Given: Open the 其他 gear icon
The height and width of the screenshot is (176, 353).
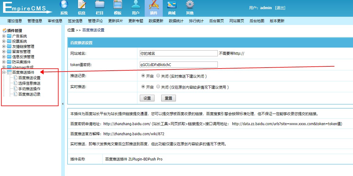Looking at the screenshot, I should (x=190, y=5).
